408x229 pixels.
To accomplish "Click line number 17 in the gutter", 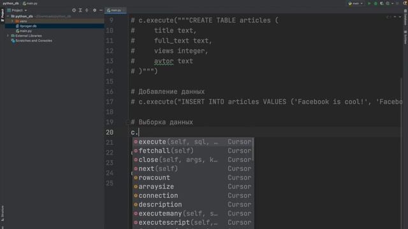I will pos(110,102).
